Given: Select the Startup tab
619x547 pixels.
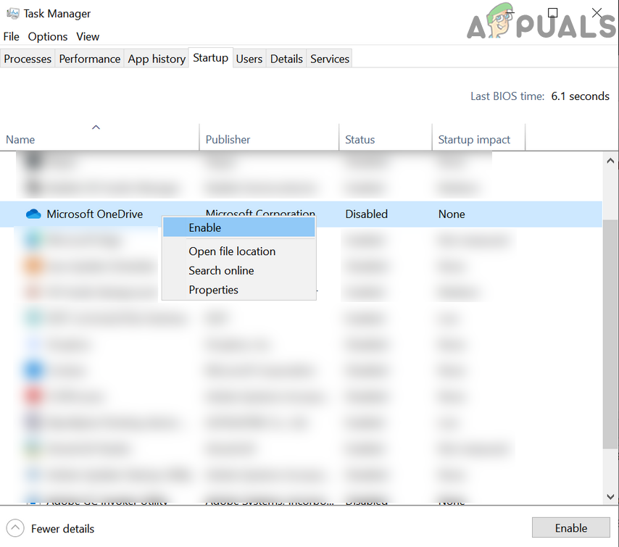Looking at the screenshot, I should (210, 58).
